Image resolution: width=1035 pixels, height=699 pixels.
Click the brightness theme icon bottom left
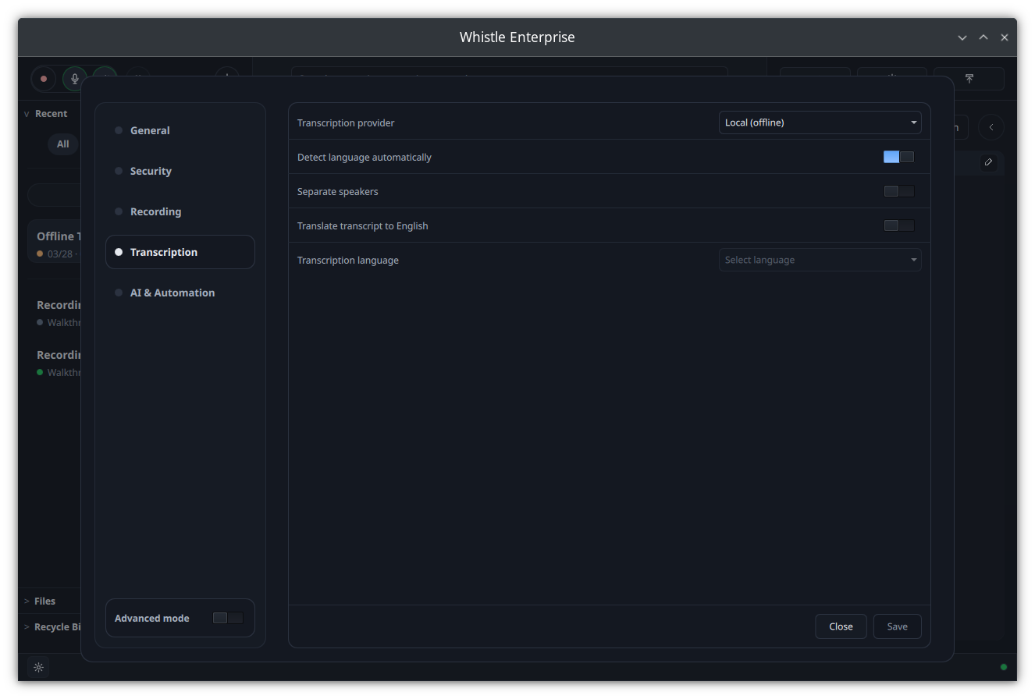[x=38, y=667]
